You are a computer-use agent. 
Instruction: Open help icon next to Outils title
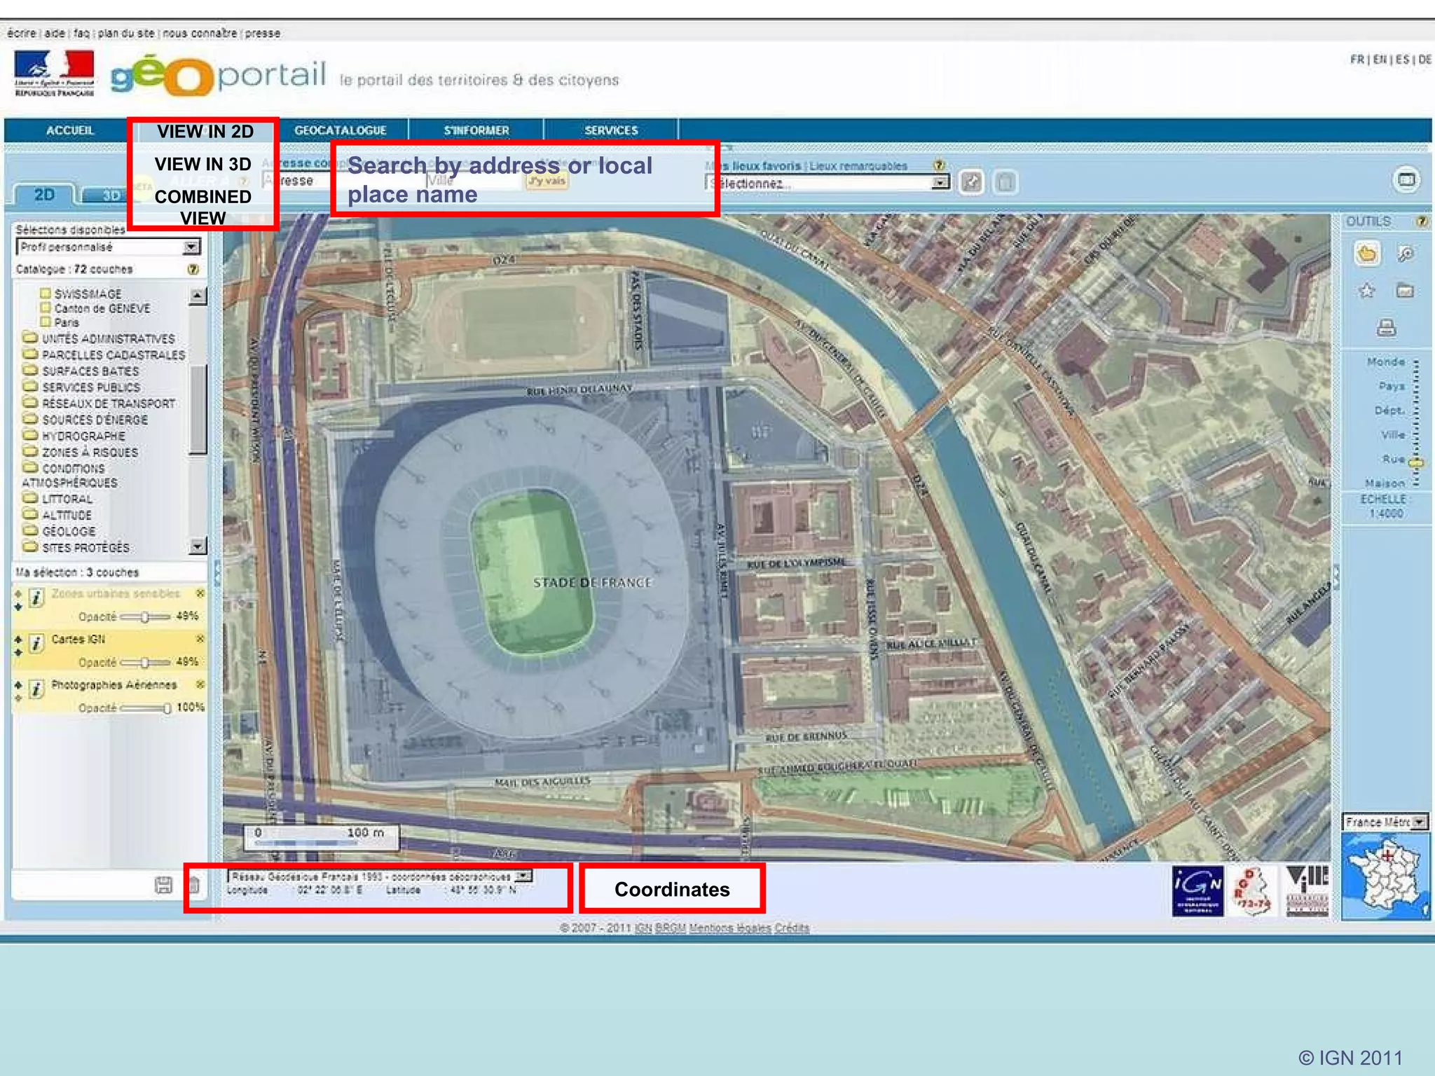[1422, 221]
